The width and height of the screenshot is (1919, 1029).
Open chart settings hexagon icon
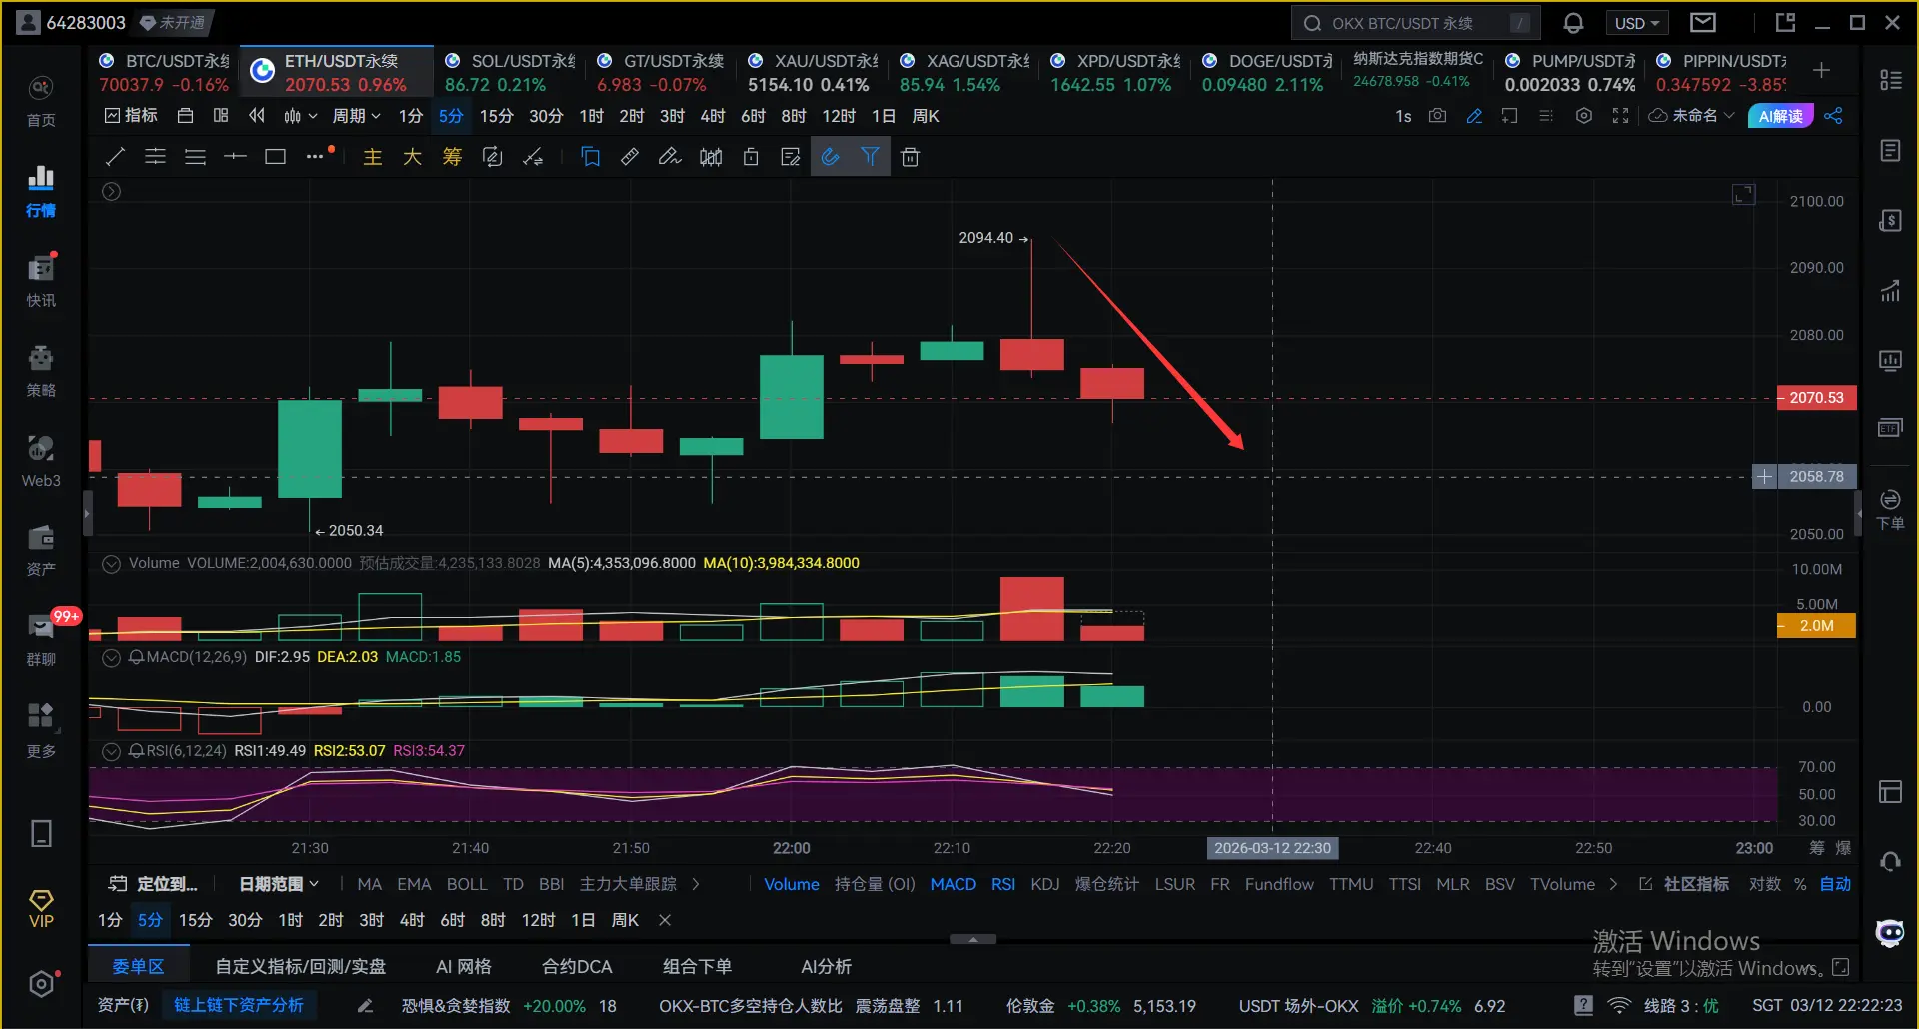1583,116
